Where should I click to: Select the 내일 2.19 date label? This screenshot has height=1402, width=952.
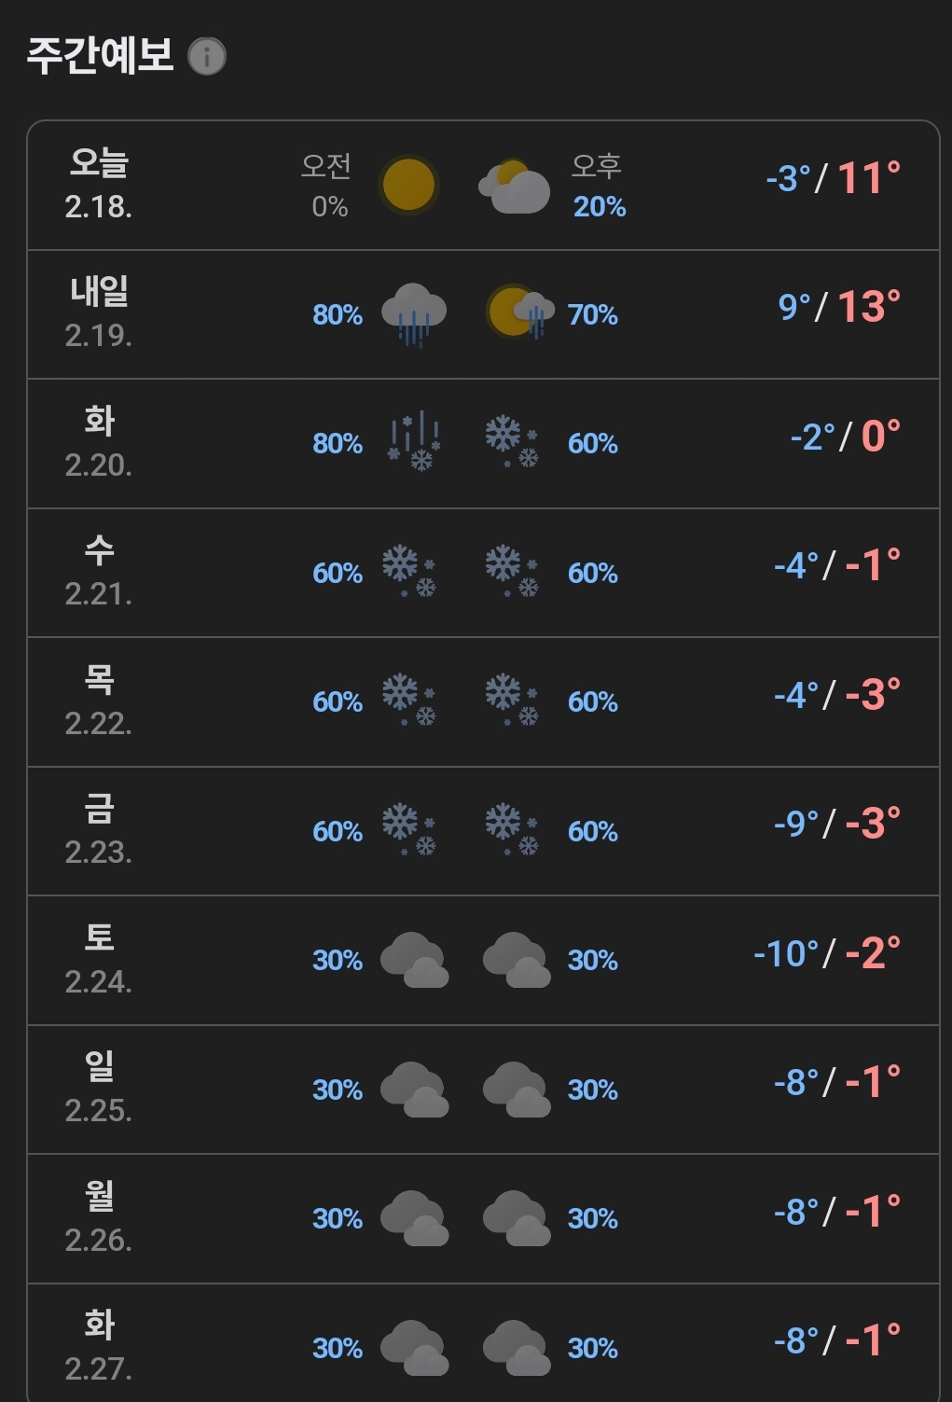(x=99, y=336)
